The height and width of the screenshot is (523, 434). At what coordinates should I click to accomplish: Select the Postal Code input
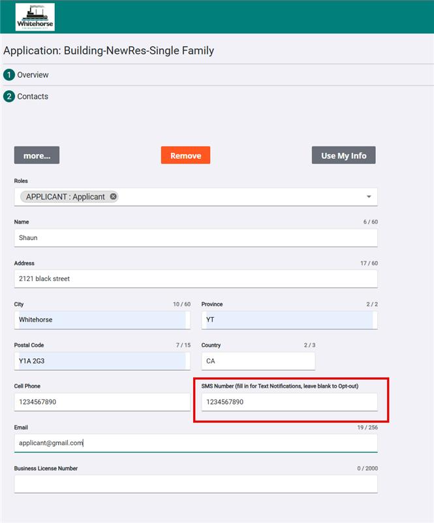[x=101, y=362]
